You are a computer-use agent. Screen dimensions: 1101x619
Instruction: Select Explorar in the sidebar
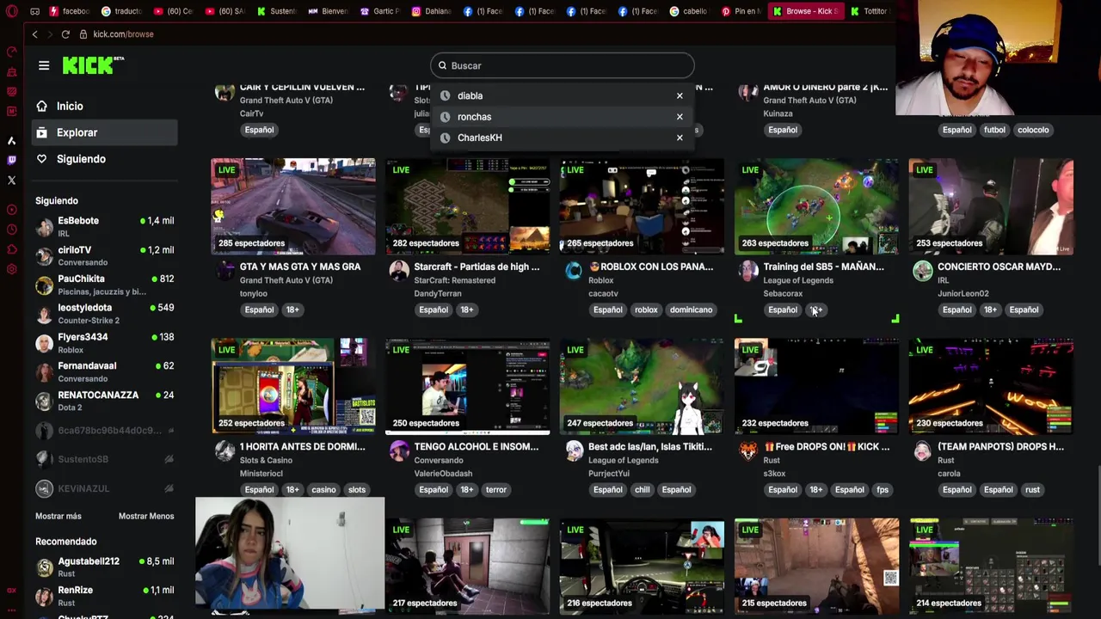103,132
